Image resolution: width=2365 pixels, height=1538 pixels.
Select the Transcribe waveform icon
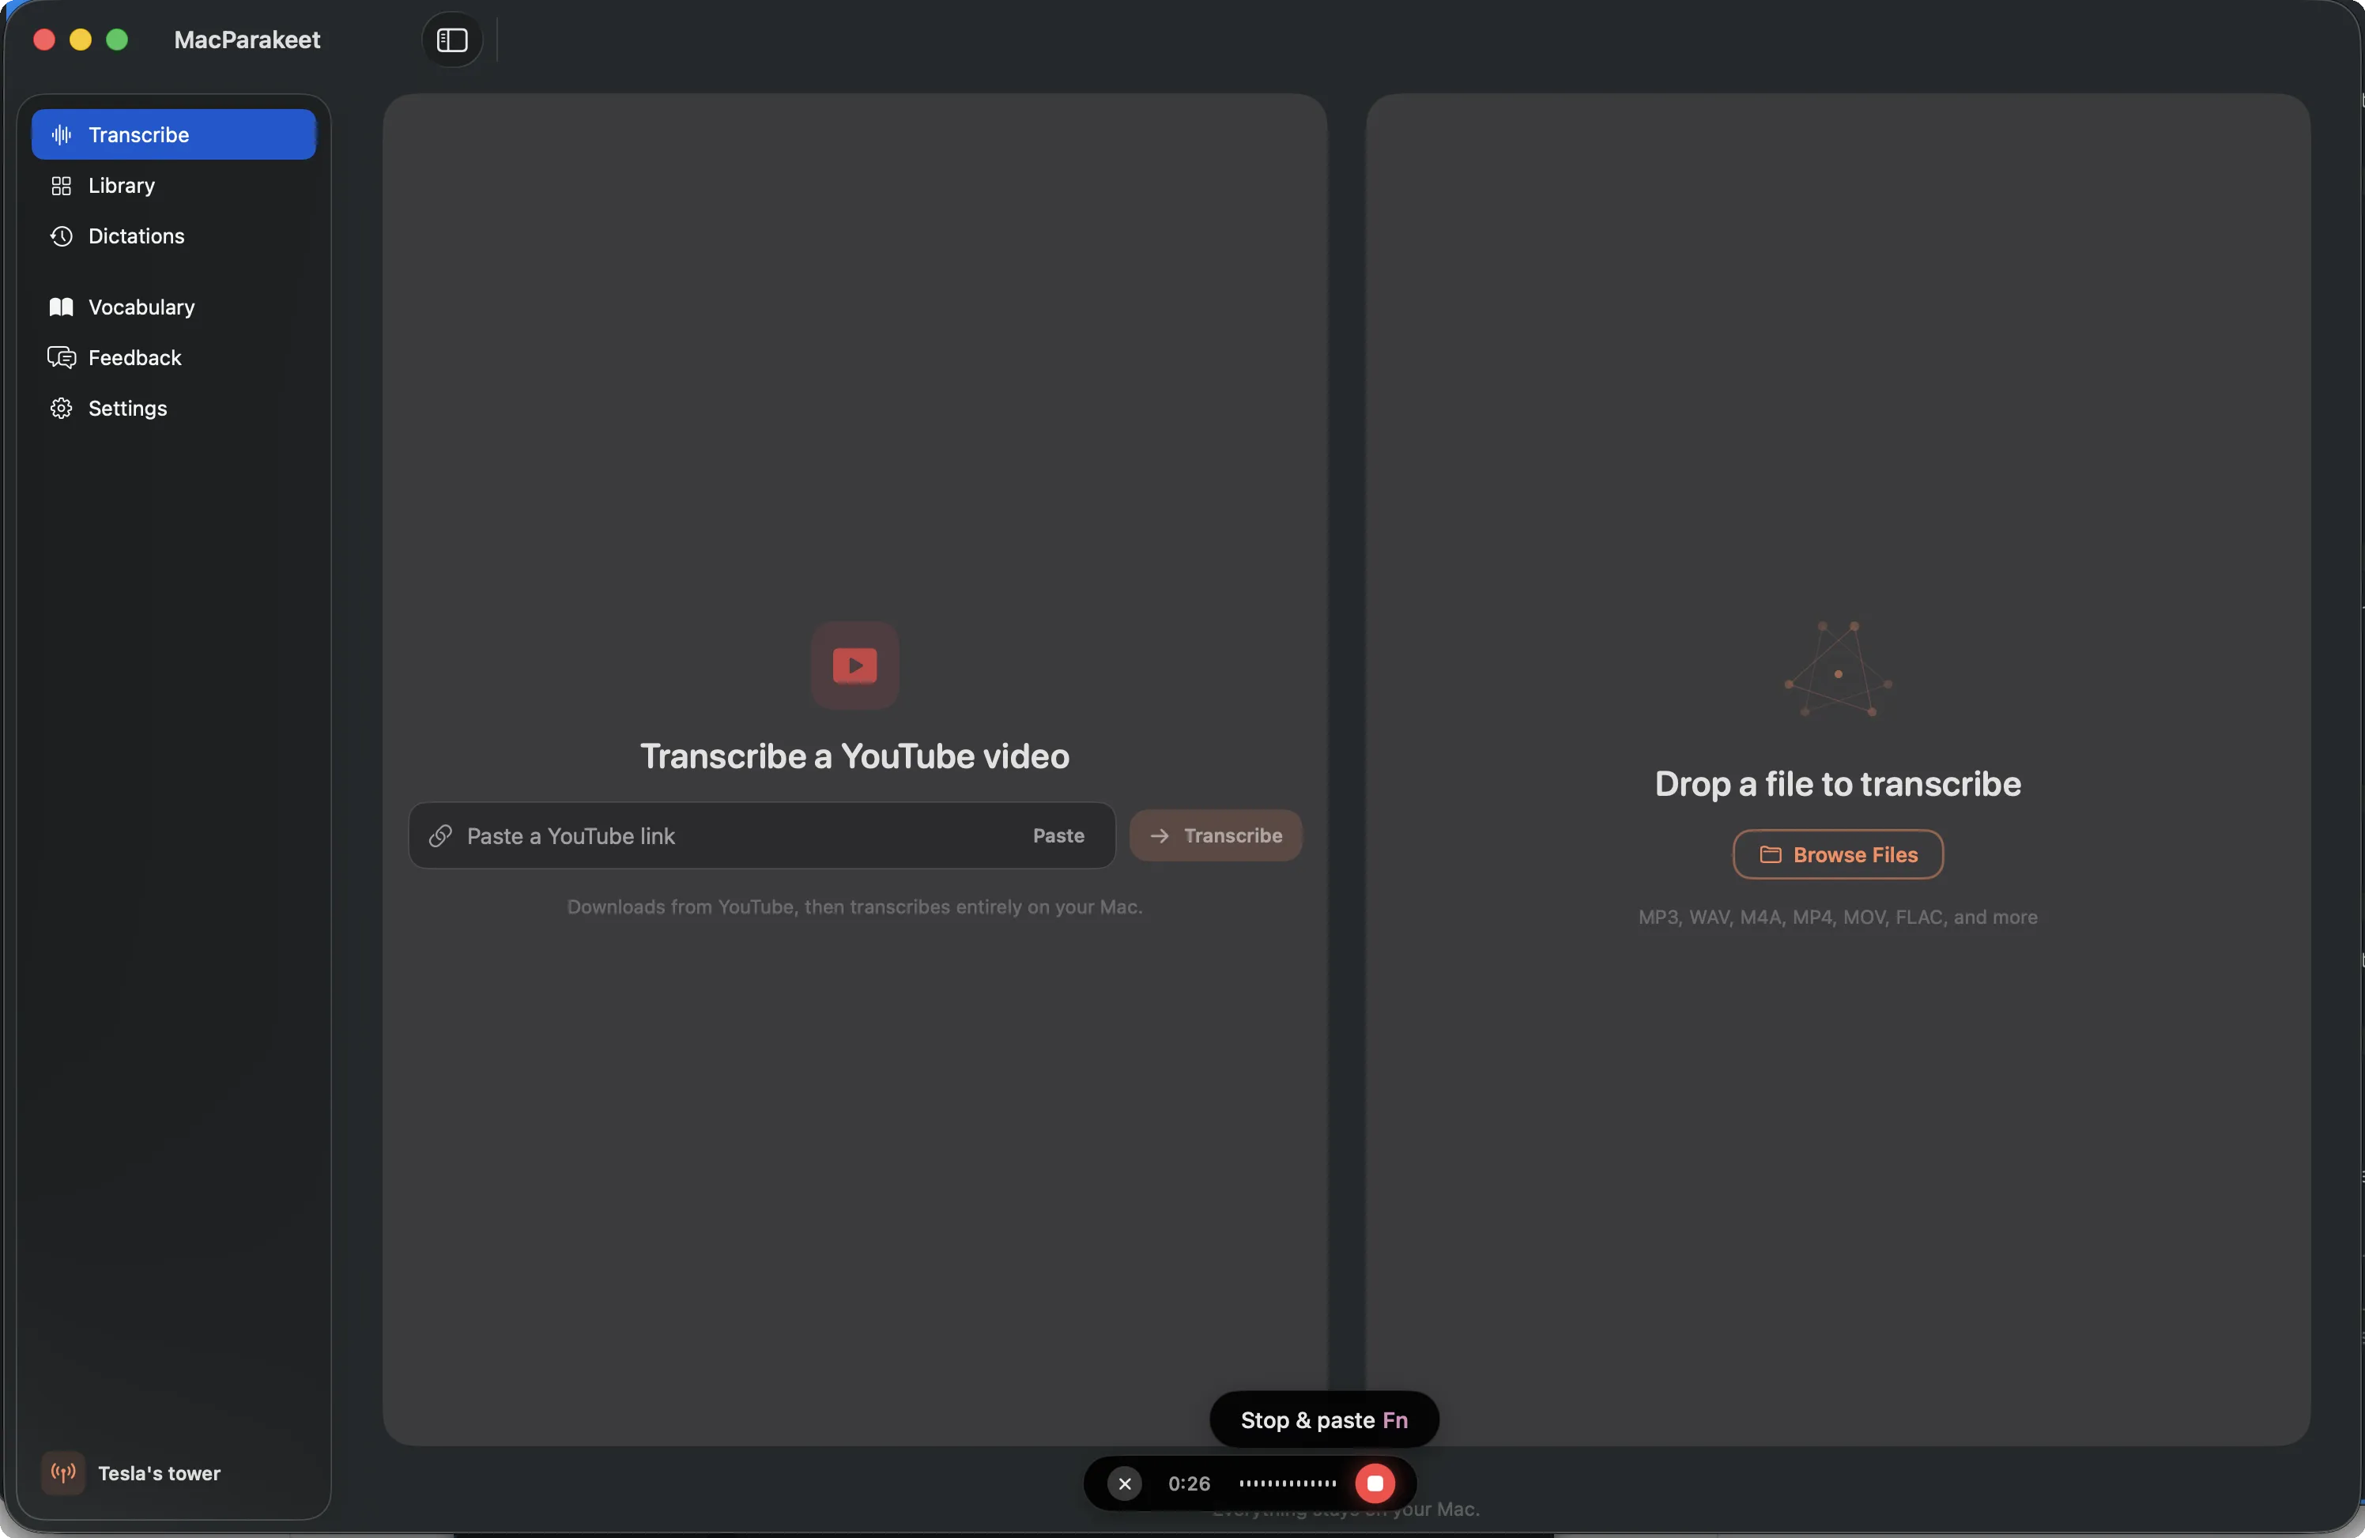pos(62,134)
